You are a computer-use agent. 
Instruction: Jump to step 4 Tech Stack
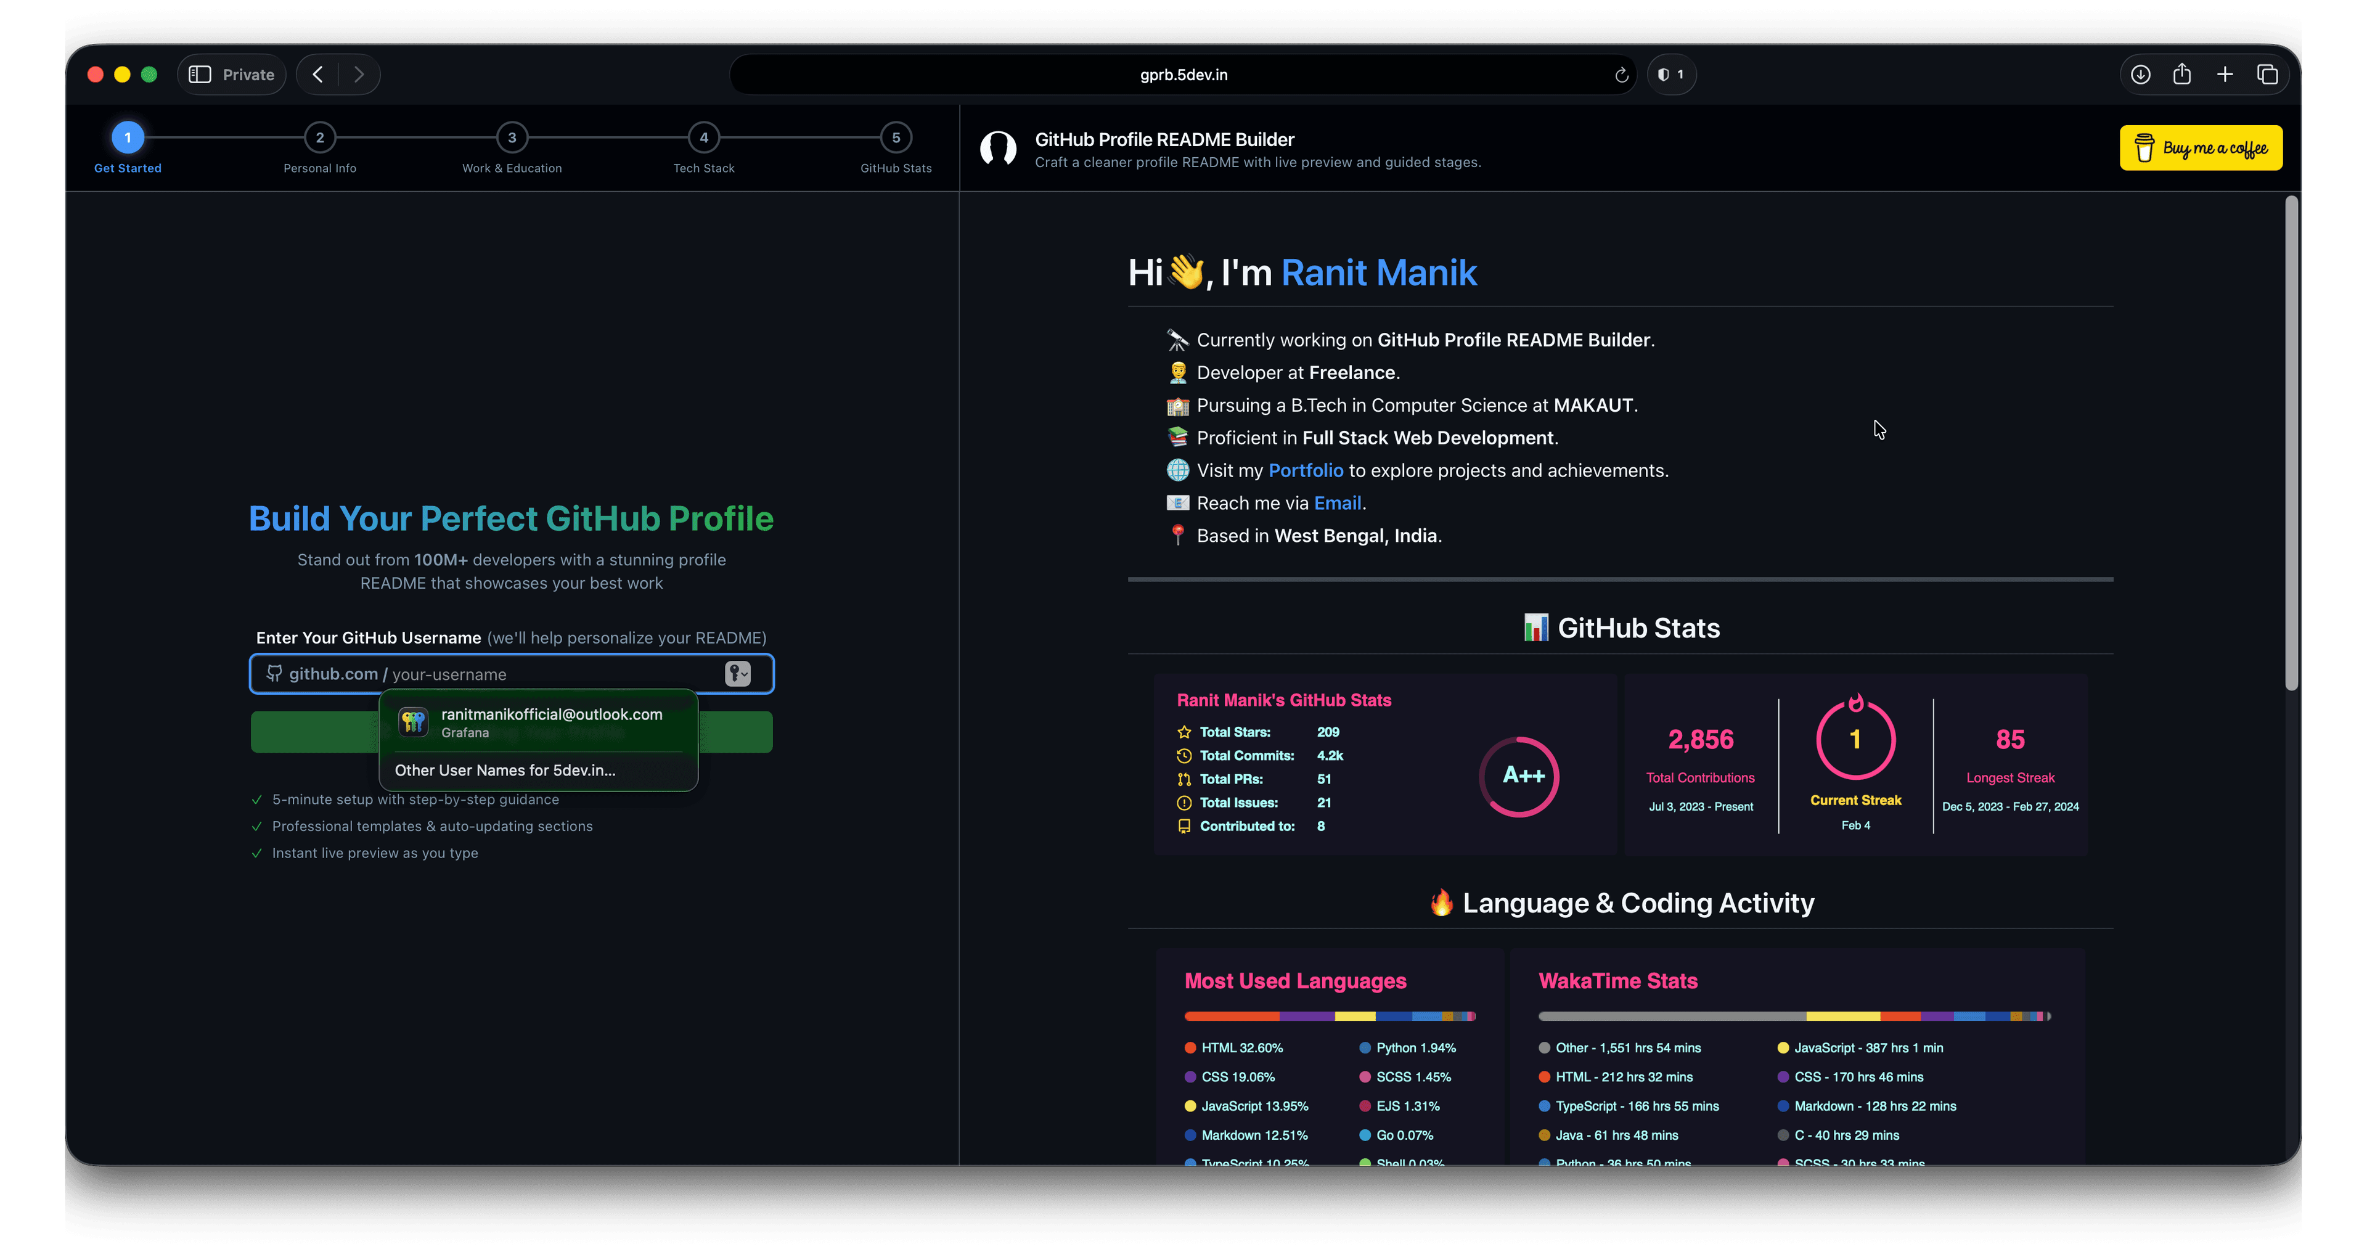tap(704, 138)
